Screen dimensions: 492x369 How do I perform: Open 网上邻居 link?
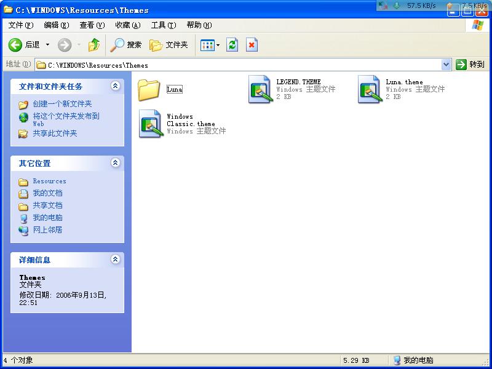pyautogui.click(x=48, y=229)
